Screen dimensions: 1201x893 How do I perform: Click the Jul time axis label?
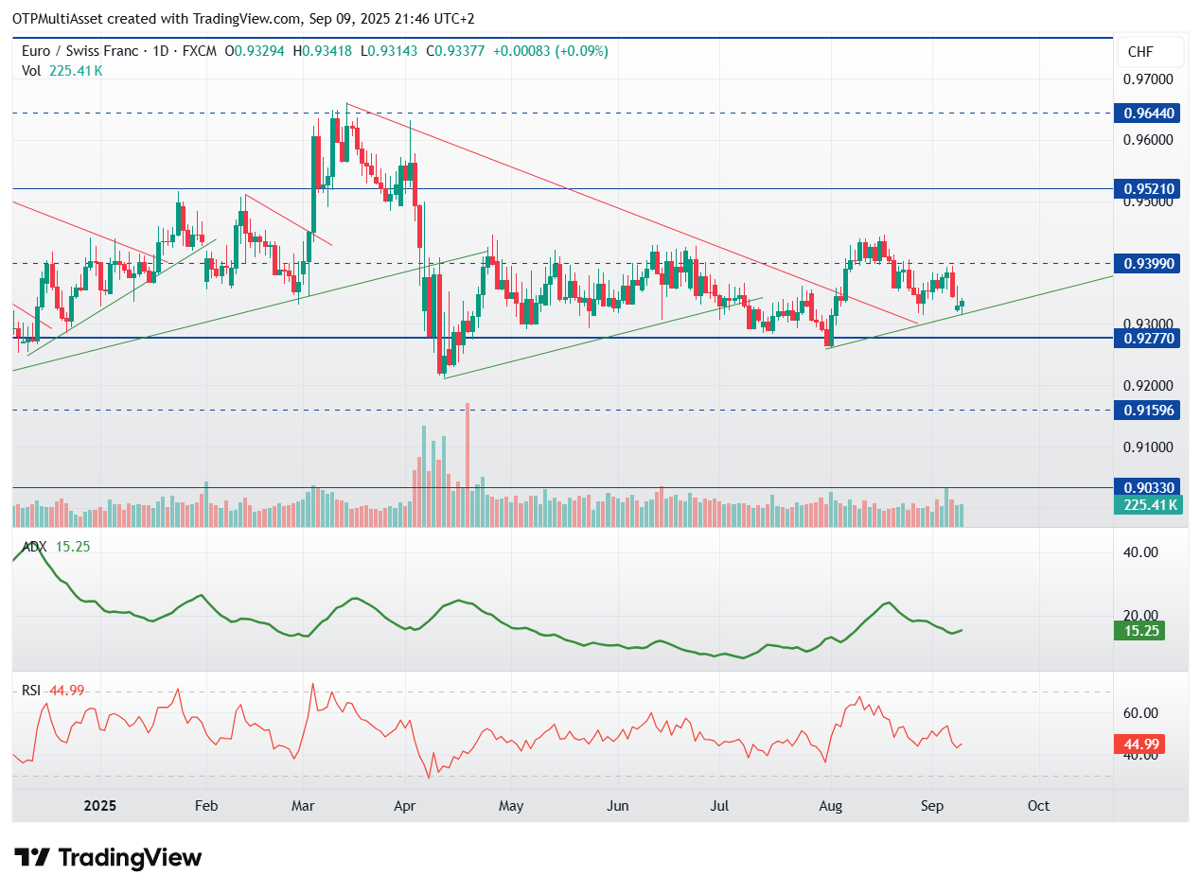click(717, 806)
